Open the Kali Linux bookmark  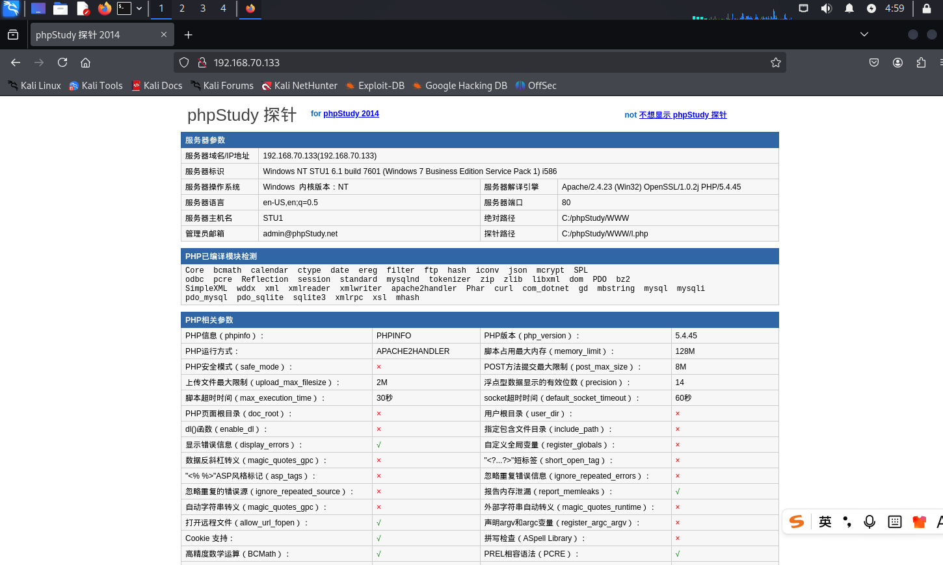34,86
